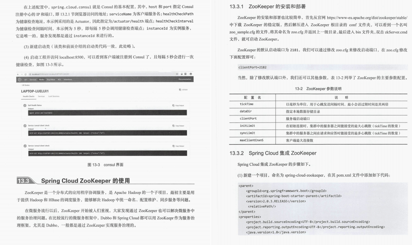Viewport: 412px width, 245px height.
Task: Click the java.version 1.8 code line
Action: [x=276, y=232]
